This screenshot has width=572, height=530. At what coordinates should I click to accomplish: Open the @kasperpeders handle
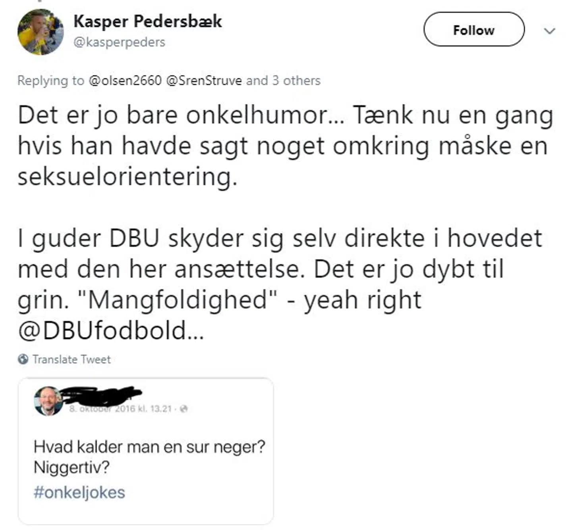(119, 42)
